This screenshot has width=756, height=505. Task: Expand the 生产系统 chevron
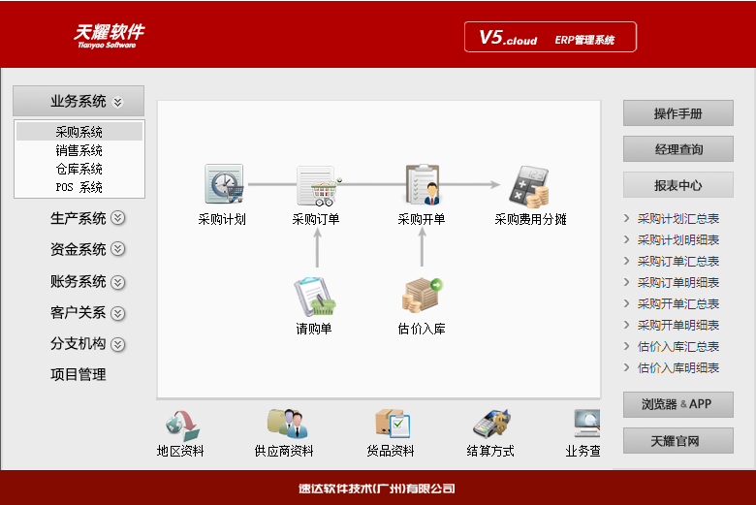117,218
